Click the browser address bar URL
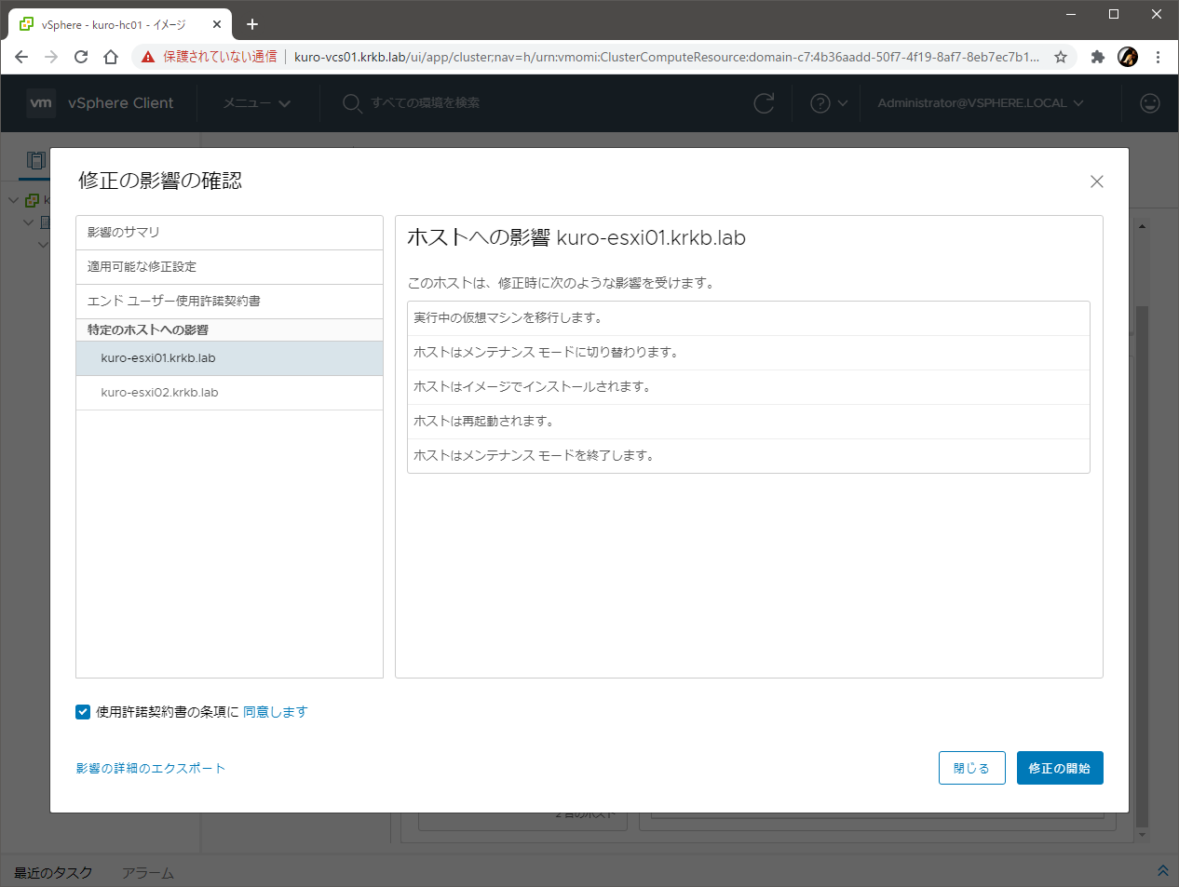The width and height of the screenshot is (1179, 887). point(666,57)
